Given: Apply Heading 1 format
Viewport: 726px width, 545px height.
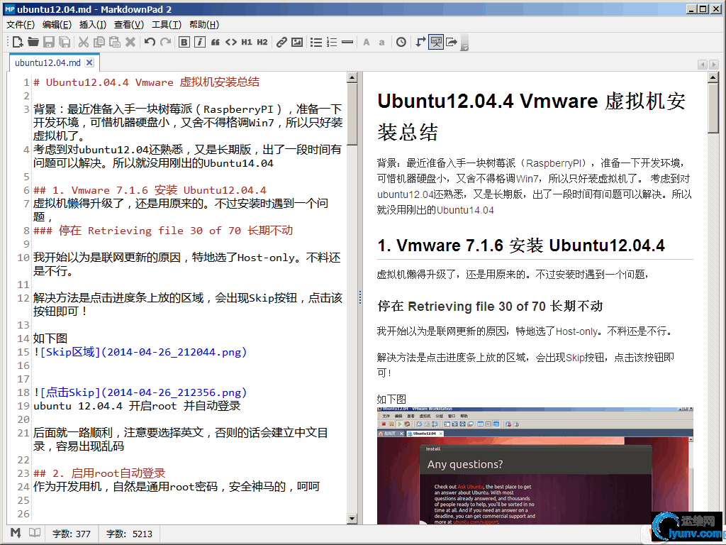Looking at the screenshot, I should 246,42.
